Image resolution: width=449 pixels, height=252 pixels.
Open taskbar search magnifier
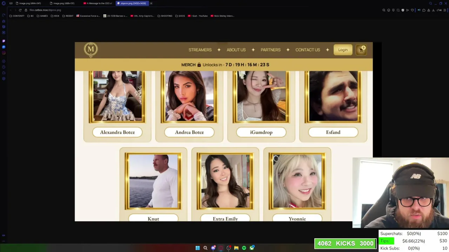(x=205, y=248)
